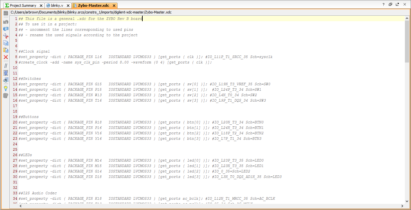Click the gray icon below the light bulb
This screenshot has width=411, height=210.
click(5, 96)
